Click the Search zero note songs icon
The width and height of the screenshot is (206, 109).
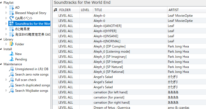(12, 74)
